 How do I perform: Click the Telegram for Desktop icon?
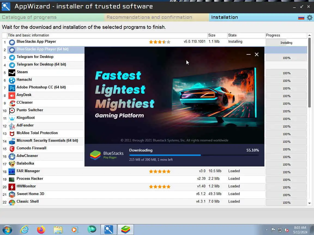12,58
